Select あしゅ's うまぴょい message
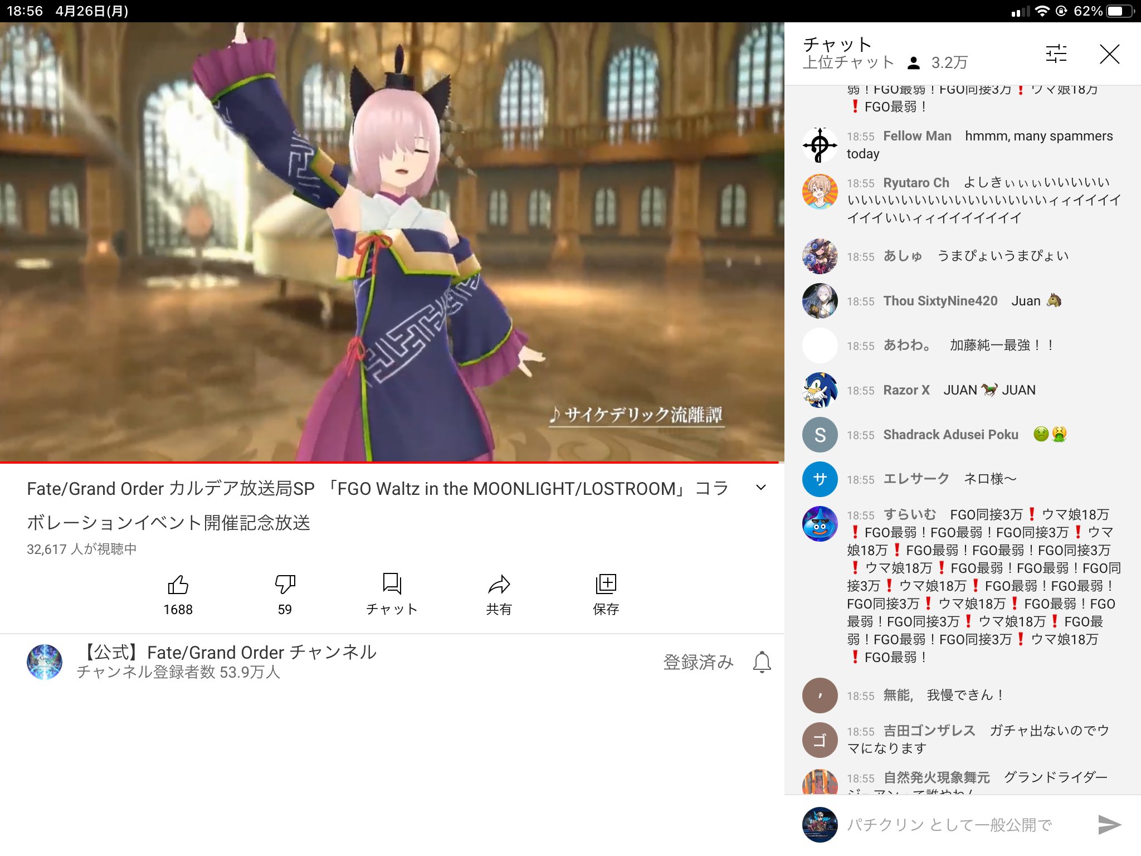 [1003, 256]
